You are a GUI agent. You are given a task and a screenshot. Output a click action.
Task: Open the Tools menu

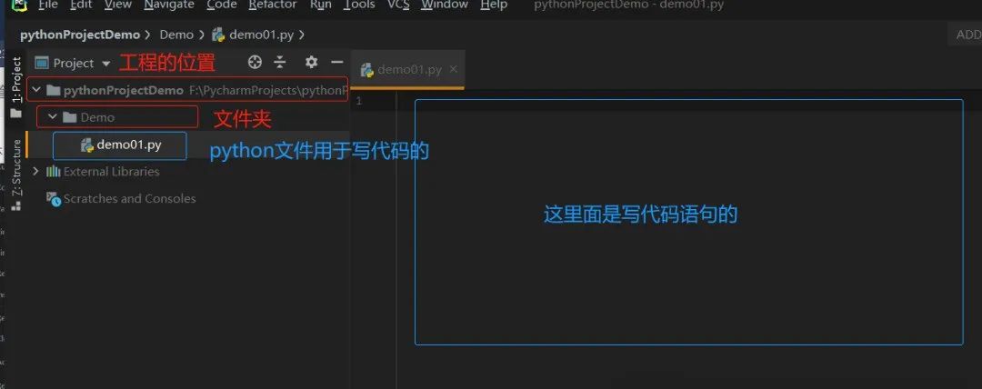pyautogui.click(x=359, y=5)
